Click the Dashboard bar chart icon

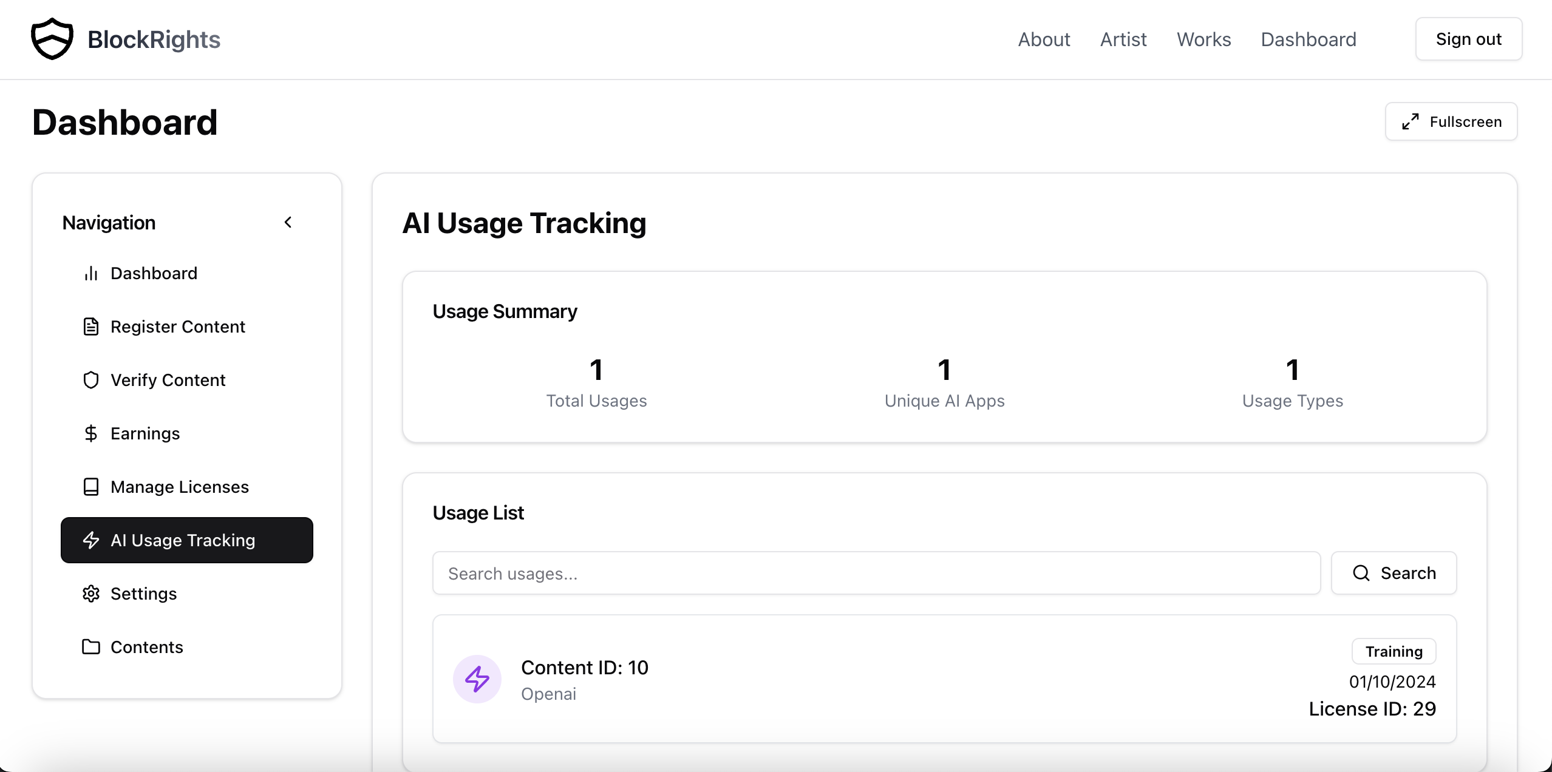pos(91,273)
